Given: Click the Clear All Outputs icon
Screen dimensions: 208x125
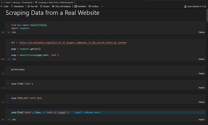Looking at the screenshot, I should coord(53,6).
